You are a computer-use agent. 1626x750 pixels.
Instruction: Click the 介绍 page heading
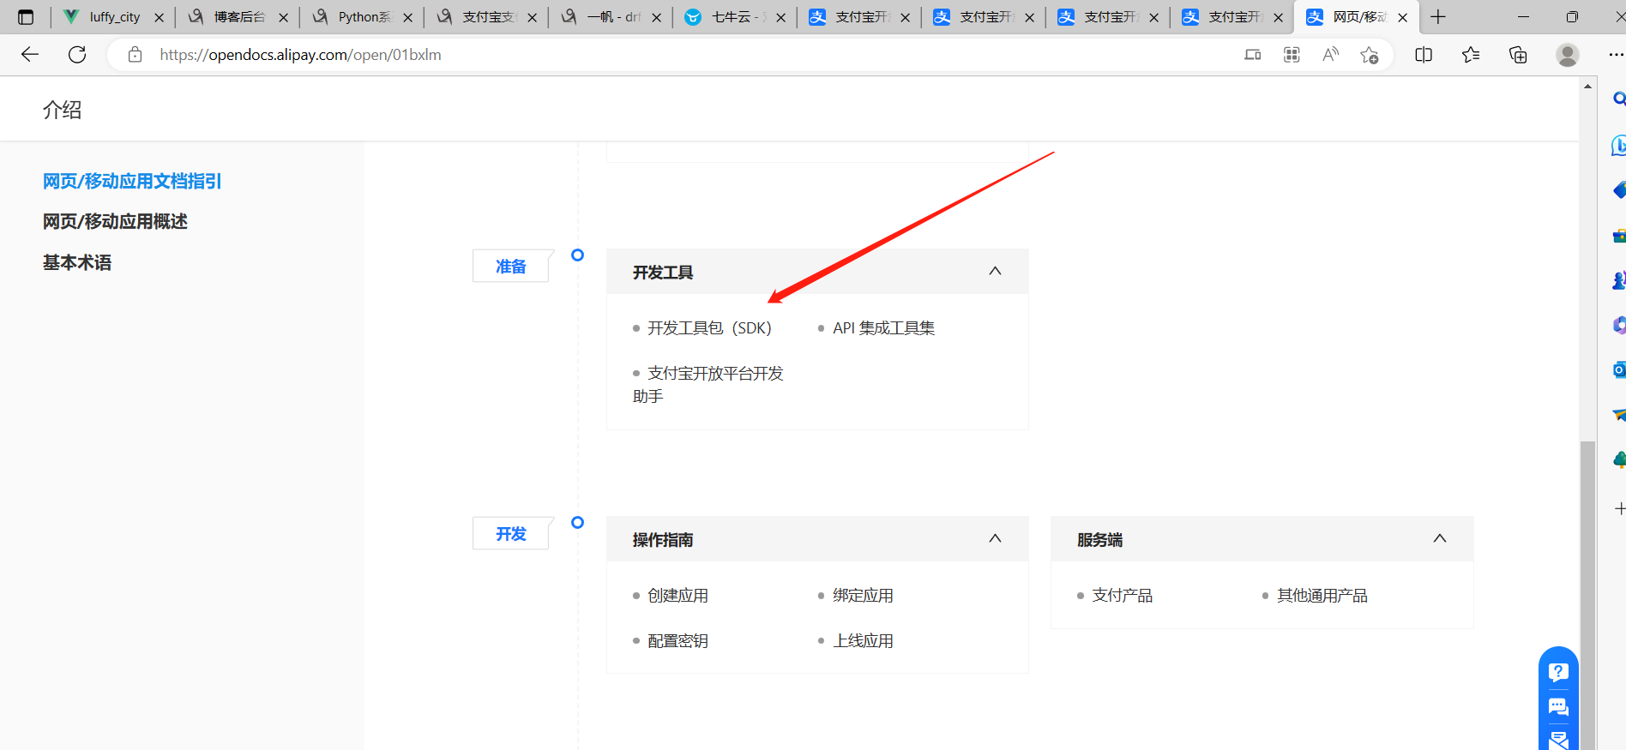click(63, 110)
